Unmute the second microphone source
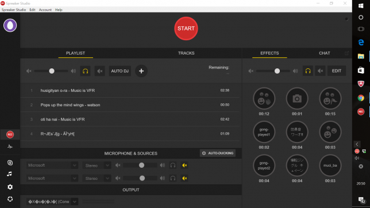Image resolution: width=370 pixels, height=208 pixels. tap(184, 178)
